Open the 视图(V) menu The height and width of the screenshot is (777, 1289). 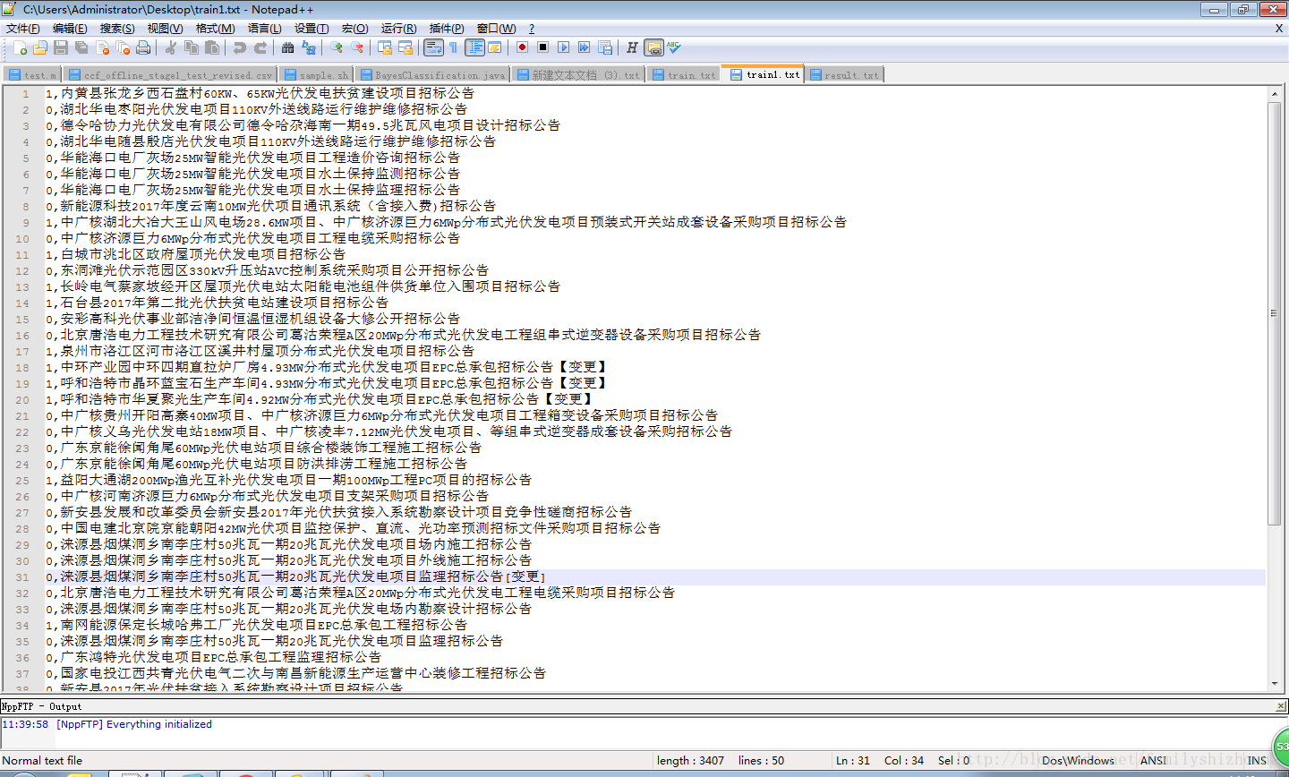(x=165, y=29)
